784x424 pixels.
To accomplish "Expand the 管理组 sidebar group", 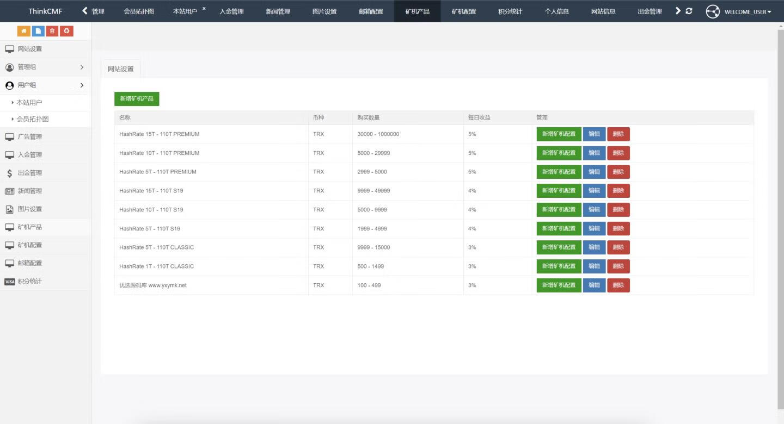I will click(45, 67).
